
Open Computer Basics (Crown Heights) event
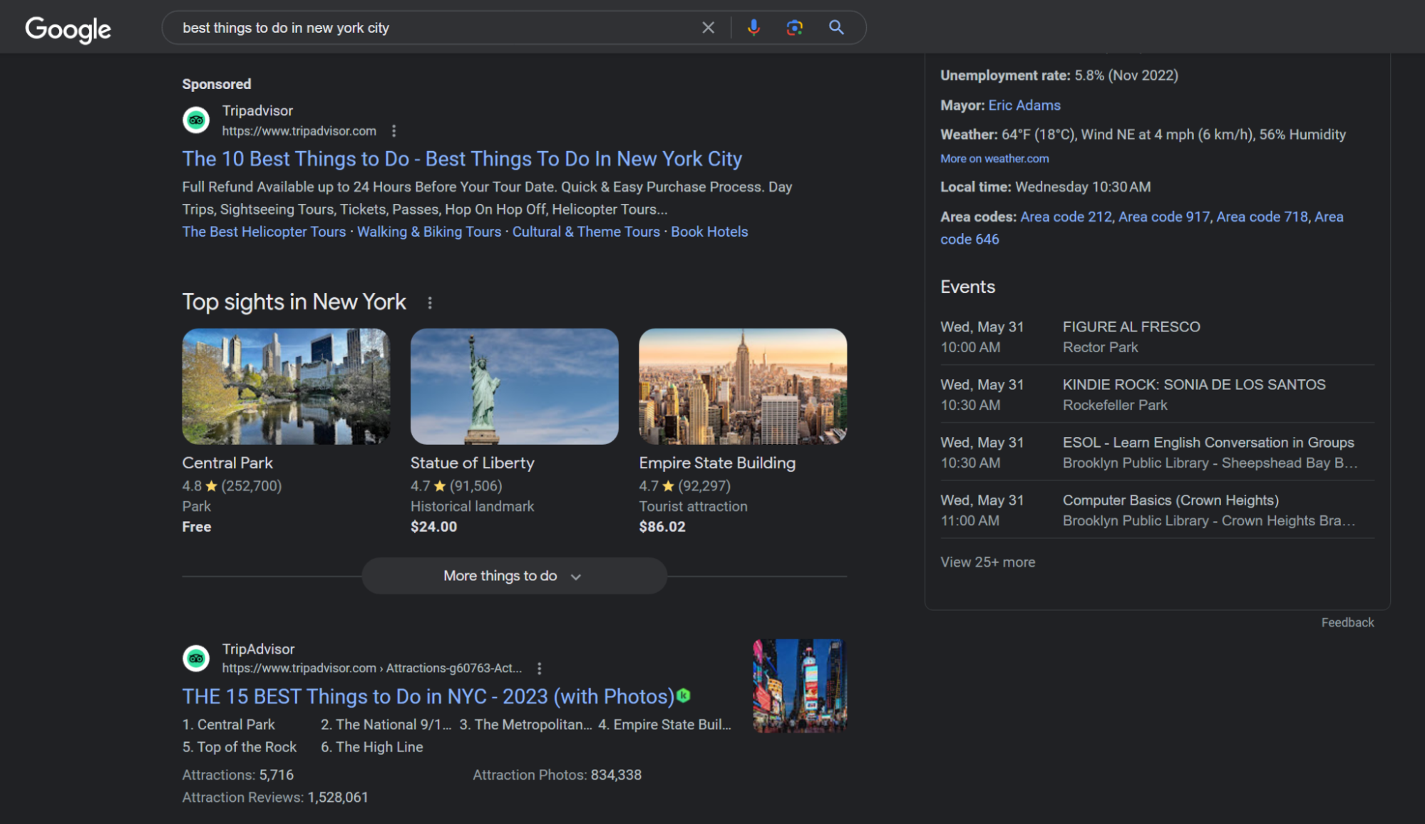[x=1157, y=510]
